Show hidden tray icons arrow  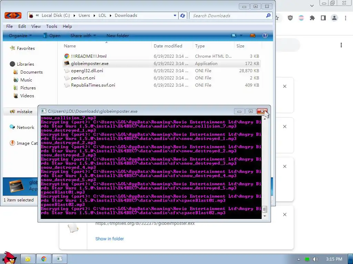click(299, 259)
